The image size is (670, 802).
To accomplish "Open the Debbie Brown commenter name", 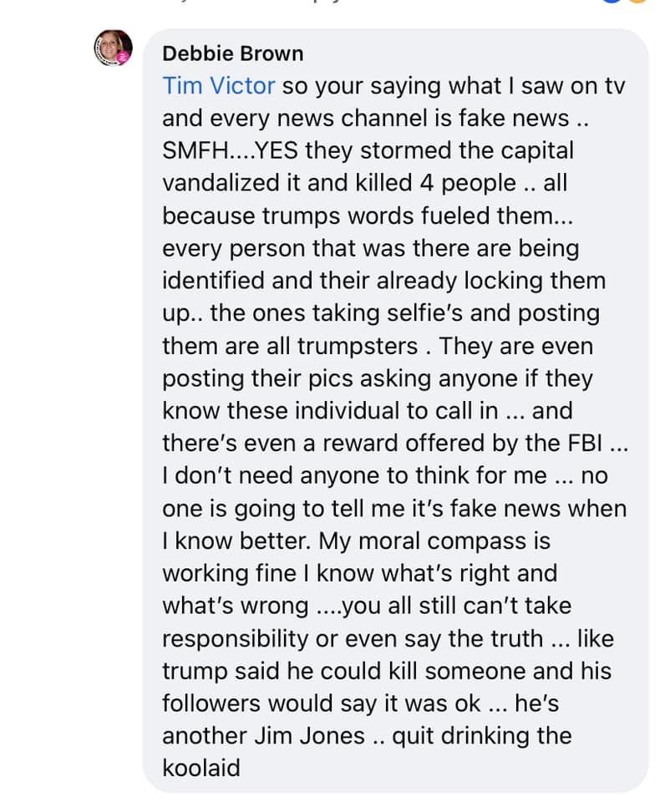I will point(233,53).
